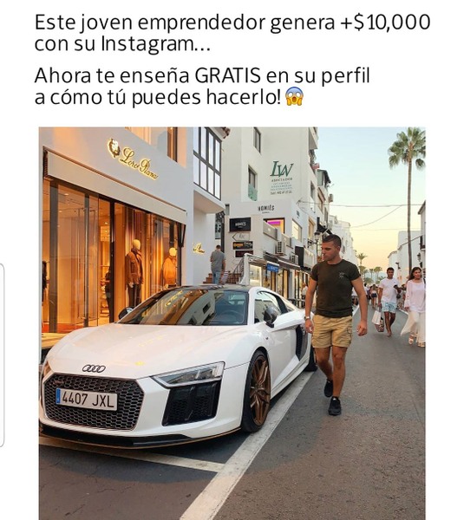Click the bronze front wheel of the Audi
464x520 pixels.
[x=258, y=392]
